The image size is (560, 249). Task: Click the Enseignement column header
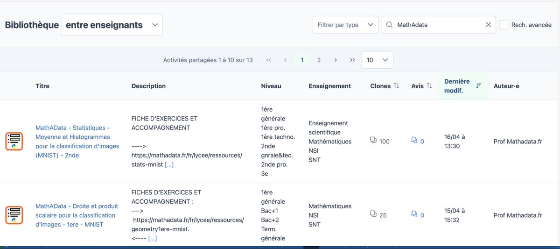(330, 86)
